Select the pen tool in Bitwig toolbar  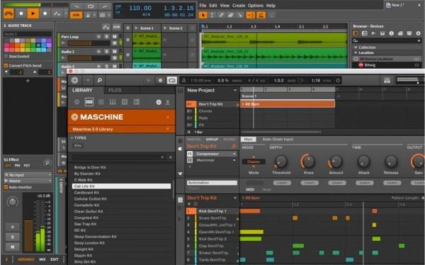[222, 15]
